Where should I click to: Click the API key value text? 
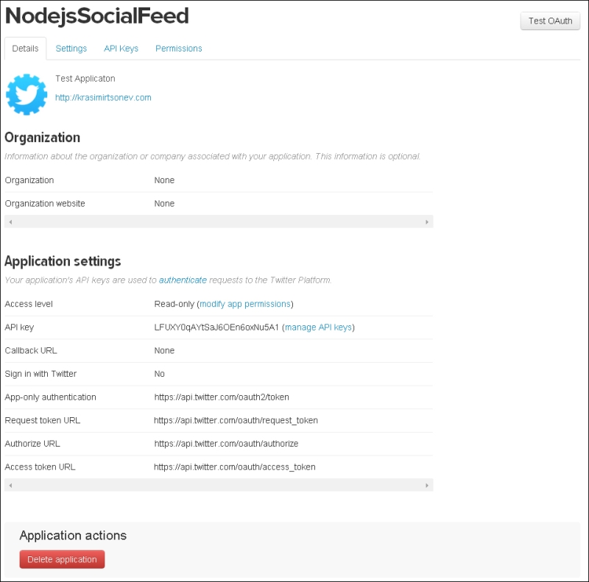click(216, 327)
